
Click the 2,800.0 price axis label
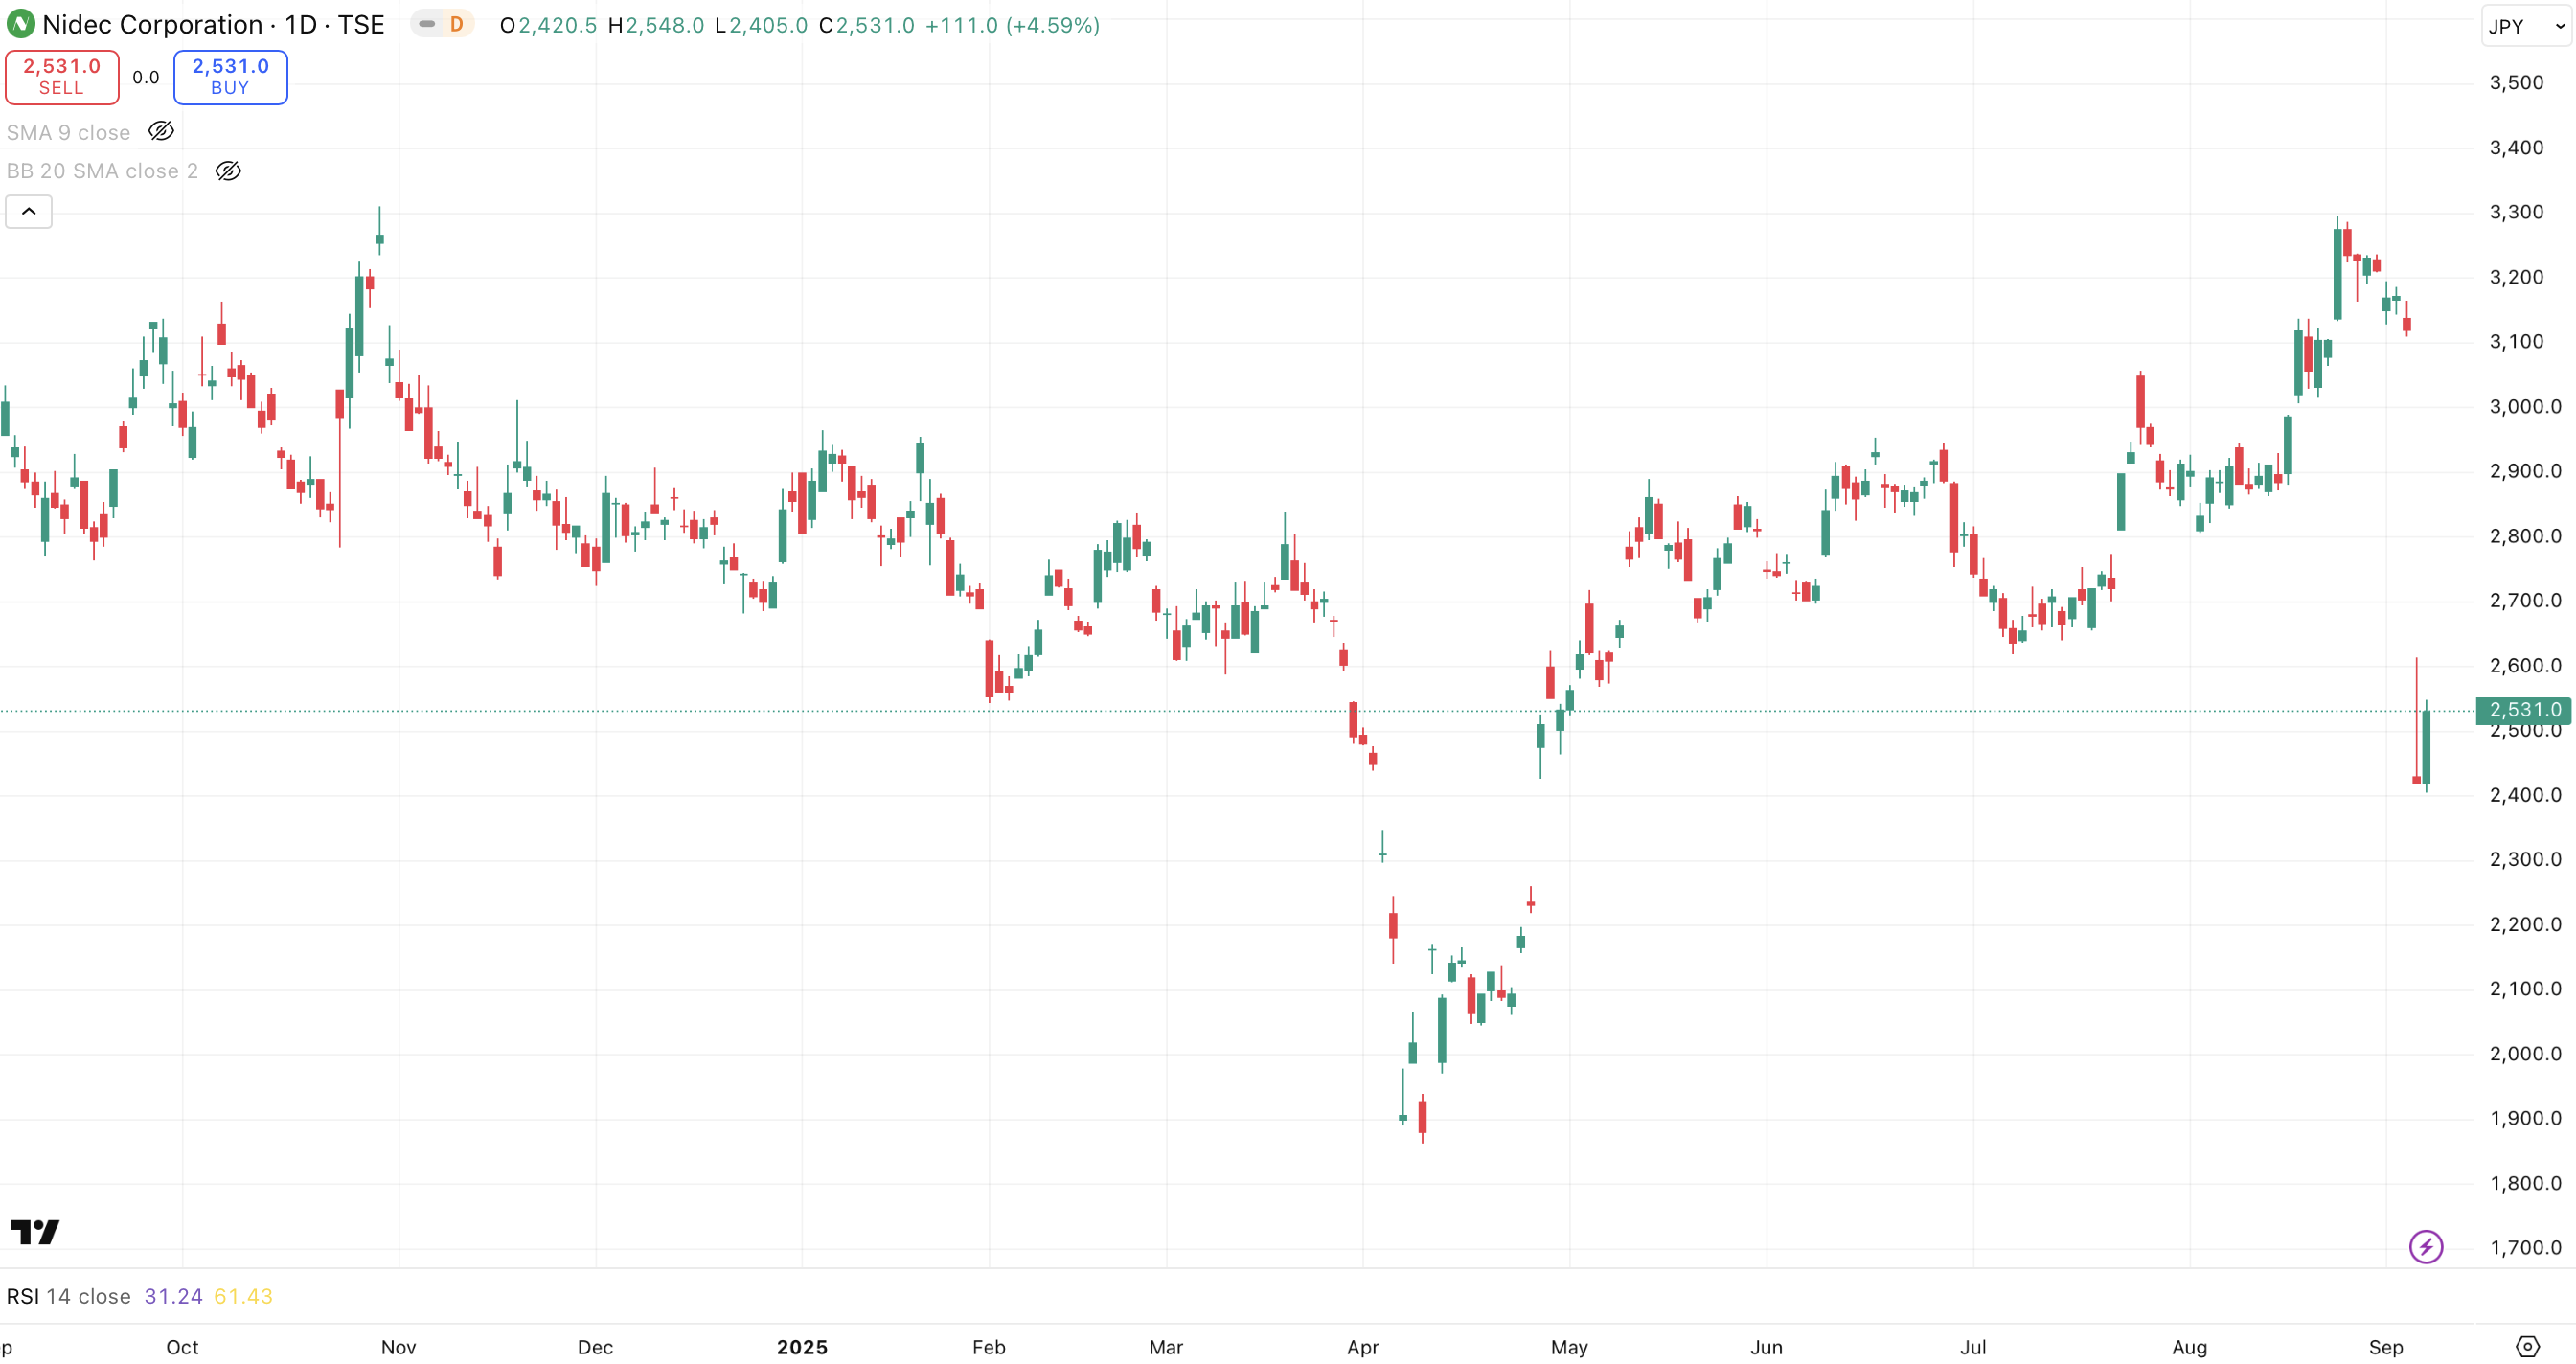point(2525,536)
